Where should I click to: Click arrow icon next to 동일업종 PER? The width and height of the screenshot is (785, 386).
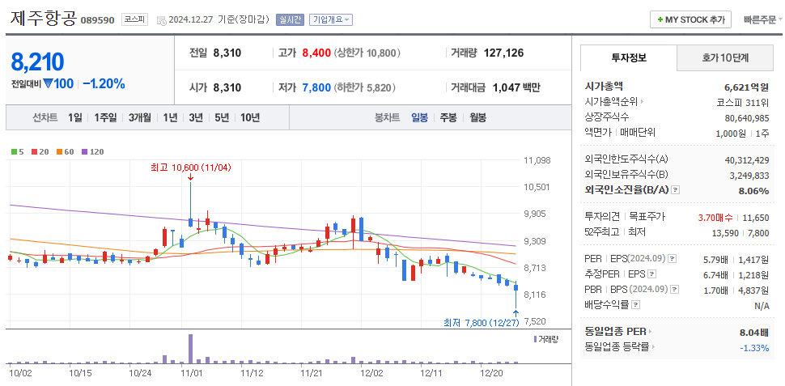tap(651, 332)
